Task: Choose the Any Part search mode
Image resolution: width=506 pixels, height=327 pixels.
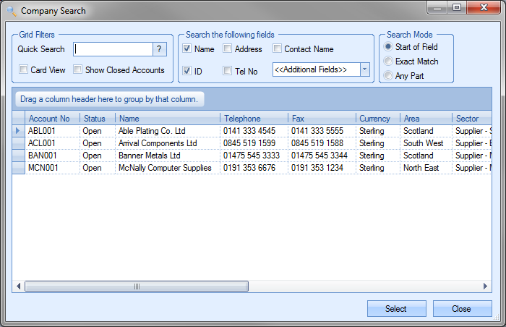Action: click(x=388, y=75)
